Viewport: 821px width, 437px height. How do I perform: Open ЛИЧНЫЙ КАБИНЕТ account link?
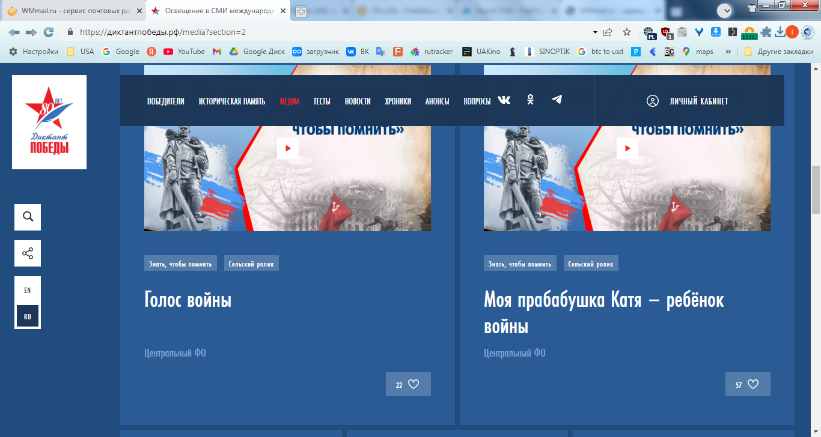[x=699, y=101]
